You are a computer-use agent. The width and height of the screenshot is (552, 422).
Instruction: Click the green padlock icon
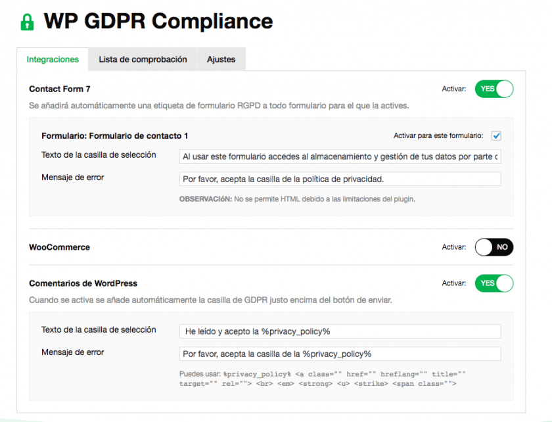pyautogui.click(x=27, y=22)
